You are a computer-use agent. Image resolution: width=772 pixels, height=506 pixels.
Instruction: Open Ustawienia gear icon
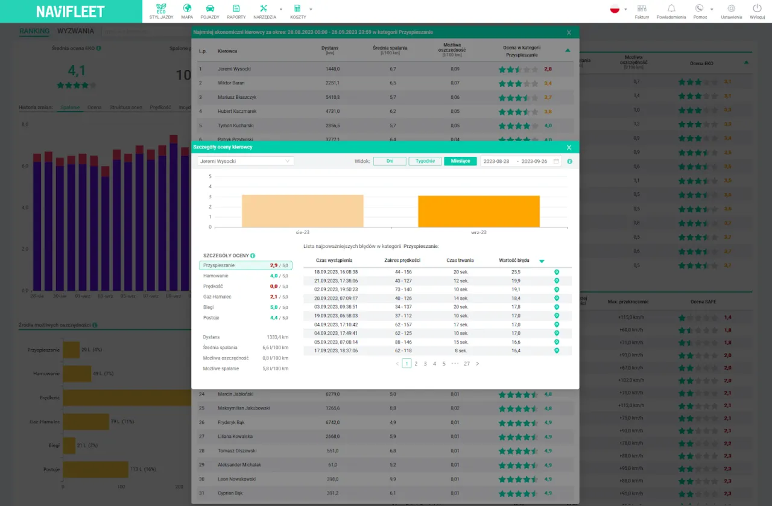coord(731,9)
